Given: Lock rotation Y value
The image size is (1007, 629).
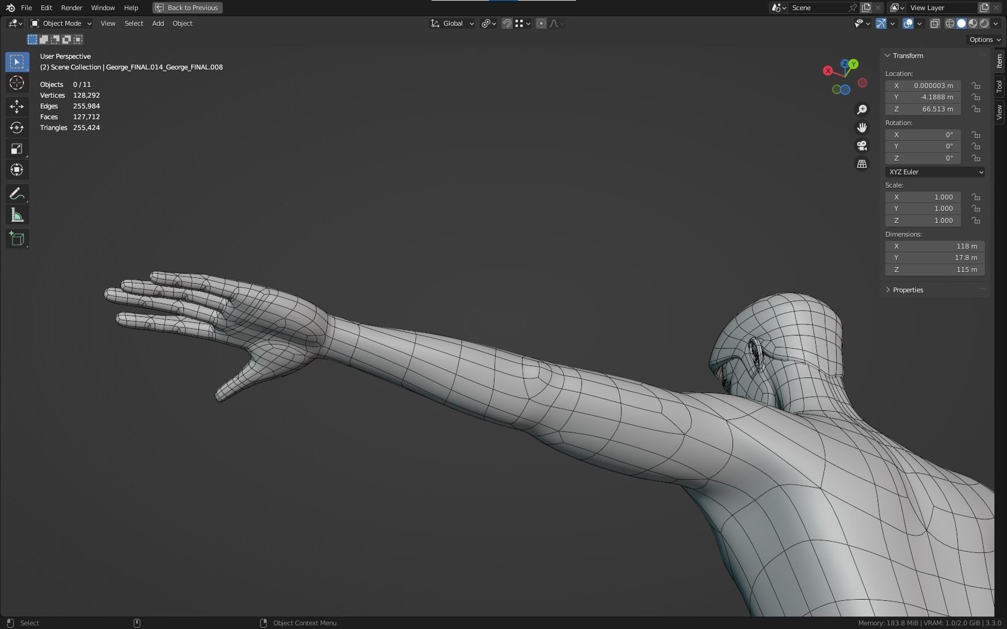Looking at the screenshot, I should click(976, 146).
